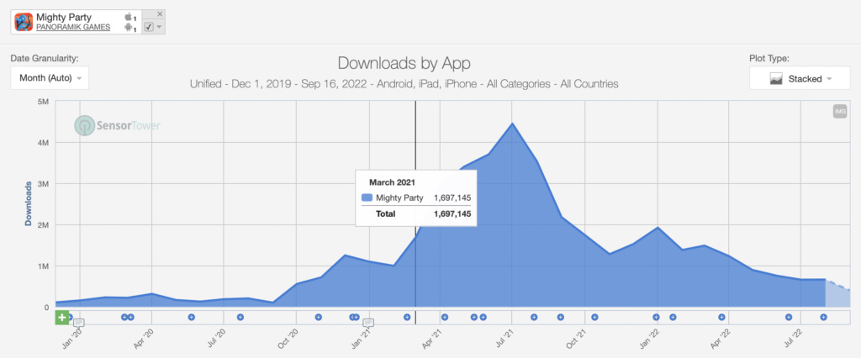Screen dimensions: 861x358
Task: Open the Month (Auto) granularity dropdown
Action: coord(50,78)
